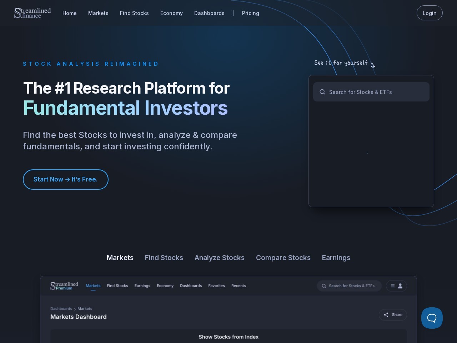Select the Find Stocks feature tab
Viewport: 457px width, 343px height.
click(x=164, y=258)
